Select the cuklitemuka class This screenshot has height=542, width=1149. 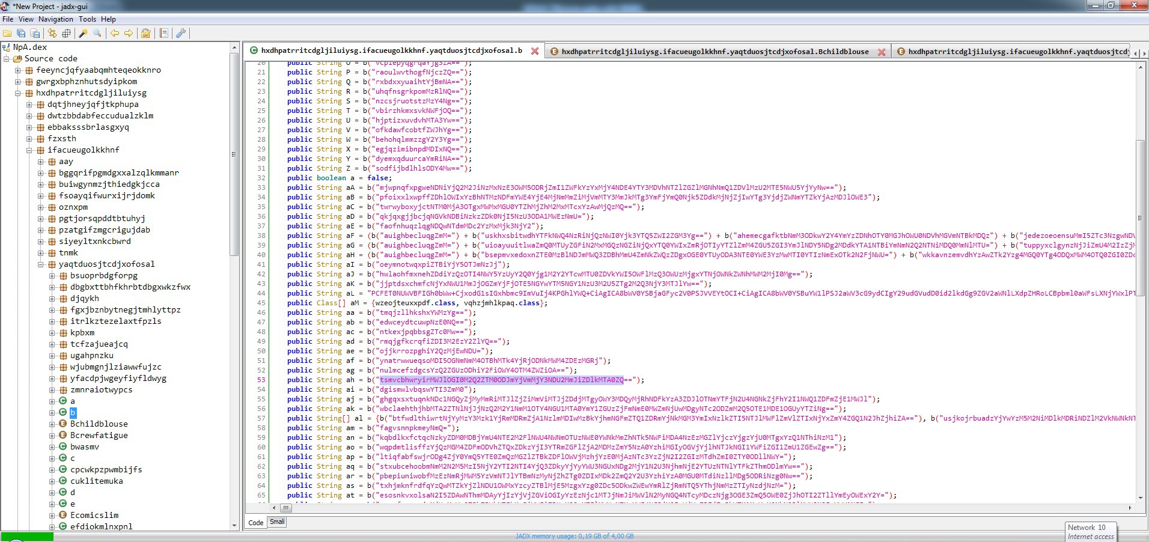[97, 481]
